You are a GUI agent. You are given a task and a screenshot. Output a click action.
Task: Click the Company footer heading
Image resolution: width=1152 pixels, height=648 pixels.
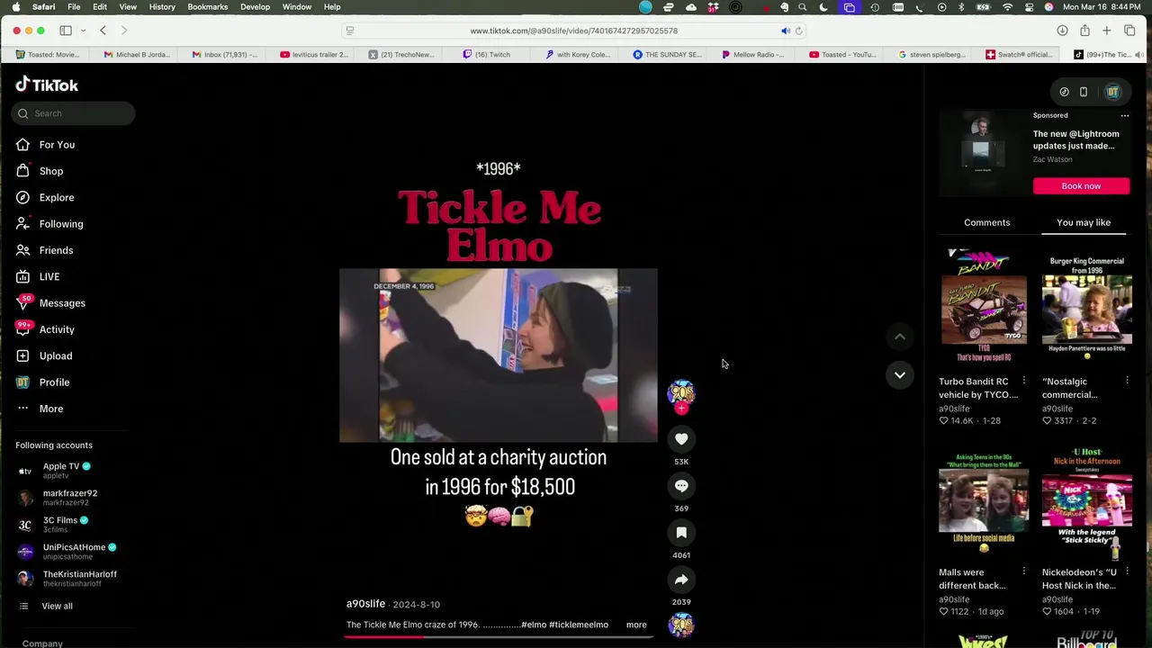[42, 643]
